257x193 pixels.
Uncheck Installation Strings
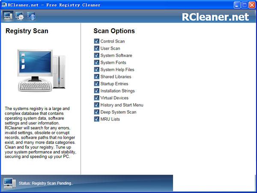[96, 90]
